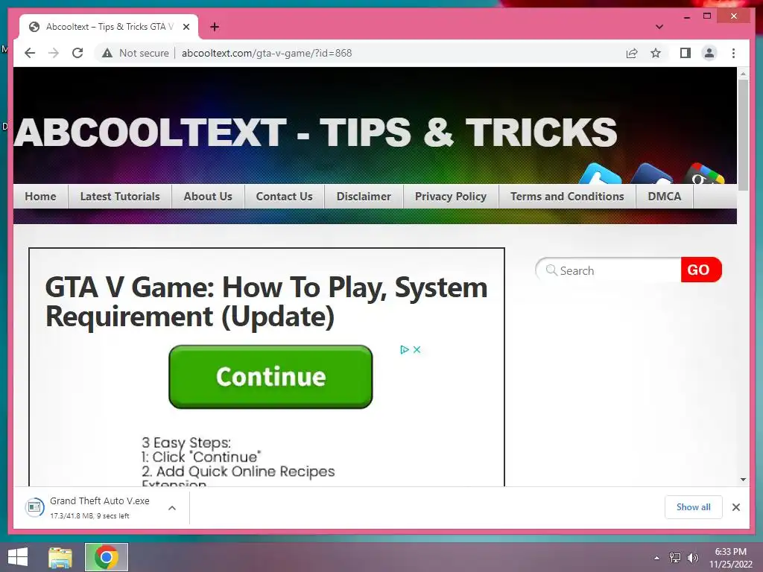
Task: Click the red GO search button
Action: point(700,270)
